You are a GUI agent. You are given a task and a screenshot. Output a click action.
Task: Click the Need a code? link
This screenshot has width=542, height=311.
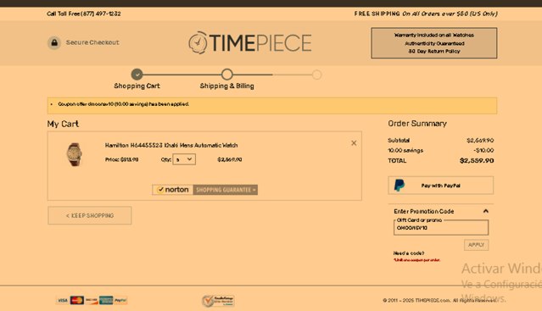click(x=409, y=253)
